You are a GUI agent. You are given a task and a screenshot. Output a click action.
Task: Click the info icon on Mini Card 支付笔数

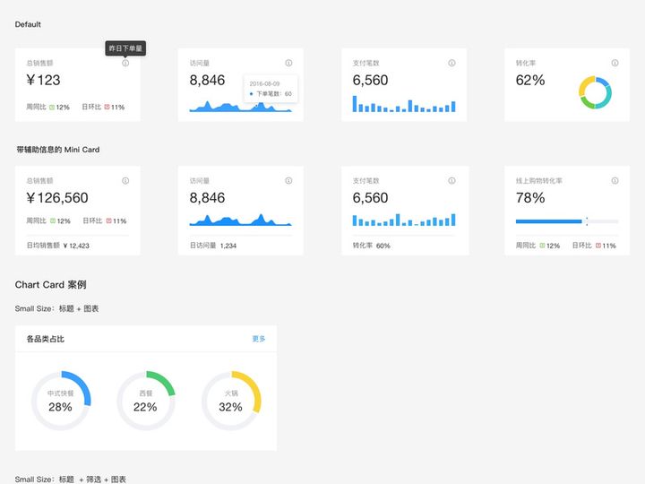[x=451, y=181]
